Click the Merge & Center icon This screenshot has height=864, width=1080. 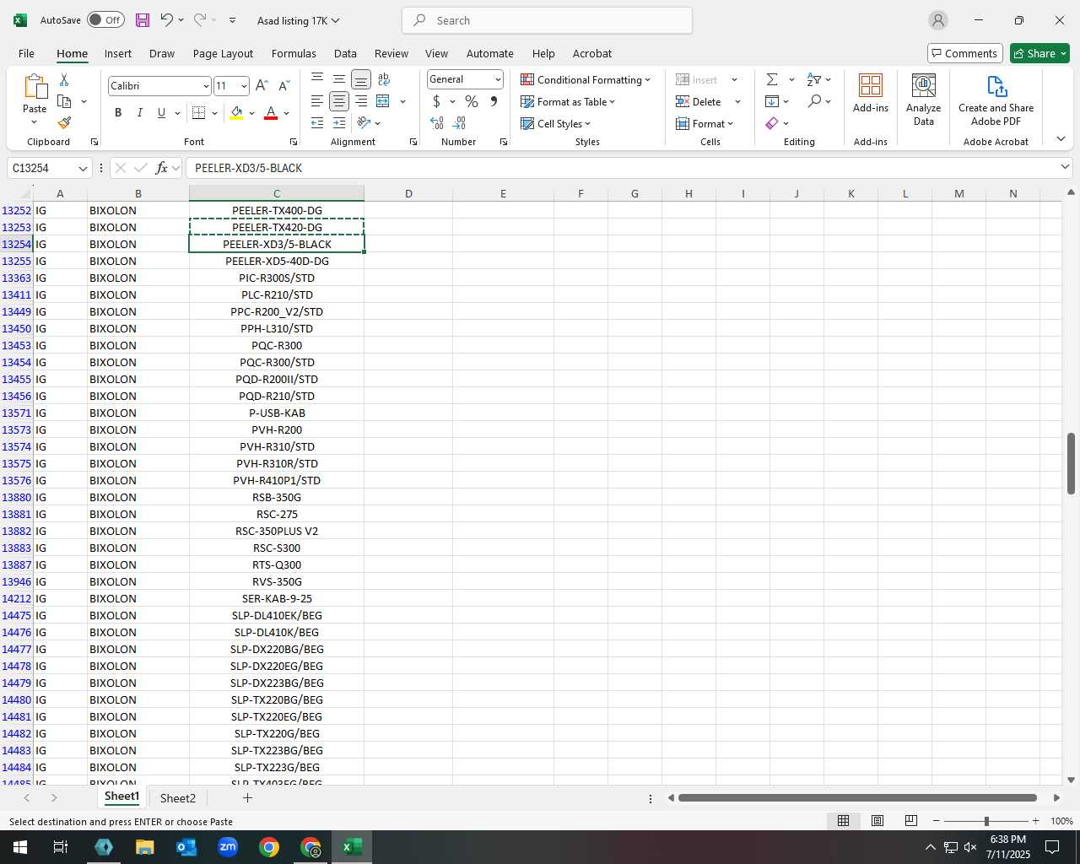tap(383, 101)
